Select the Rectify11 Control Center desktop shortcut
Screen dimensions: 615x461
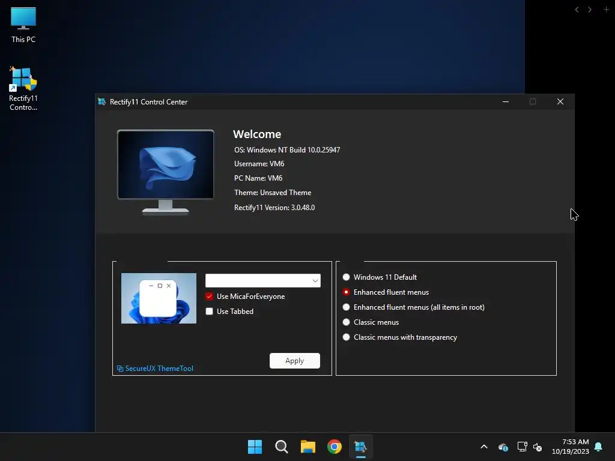click(23, 89)
